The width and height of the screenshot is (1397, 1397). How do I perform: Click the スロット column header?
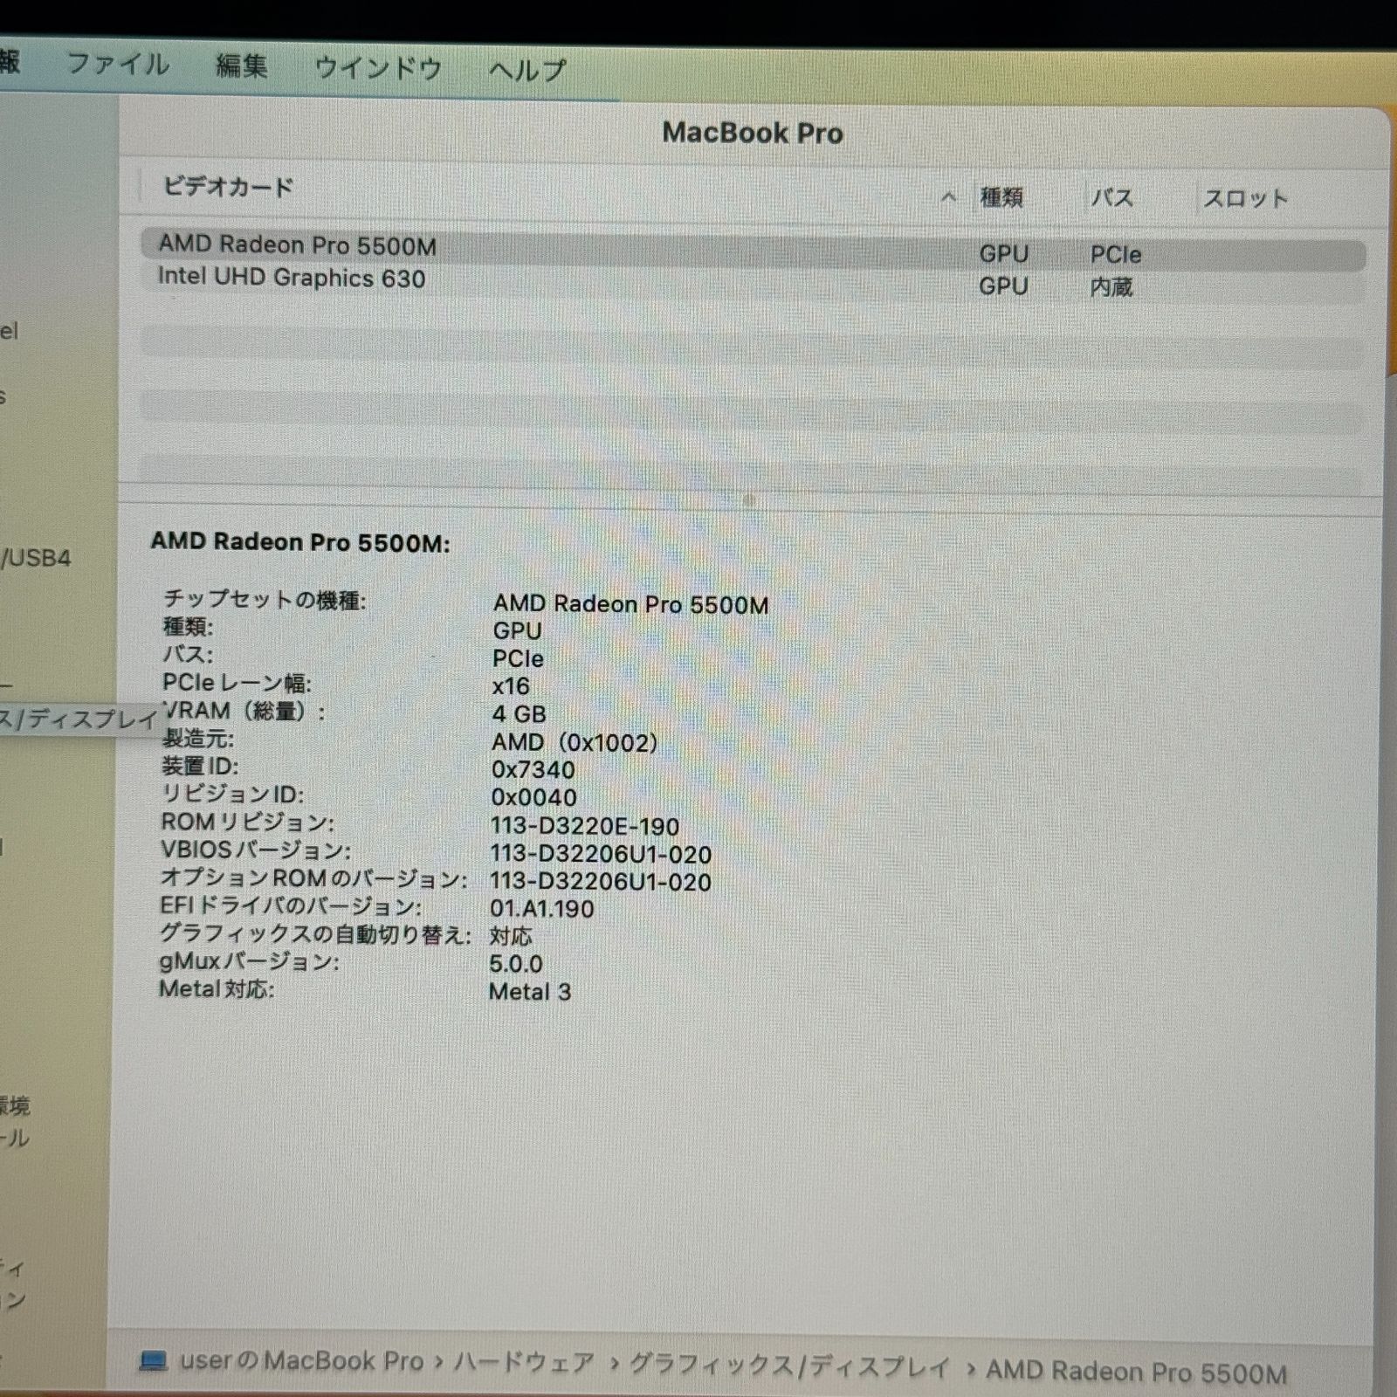(x=1246, y=199)
